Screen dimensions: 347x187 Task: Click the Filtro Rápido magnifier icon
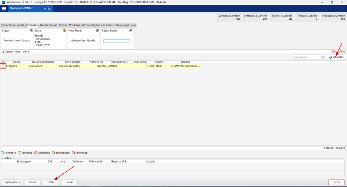(322, 57)
